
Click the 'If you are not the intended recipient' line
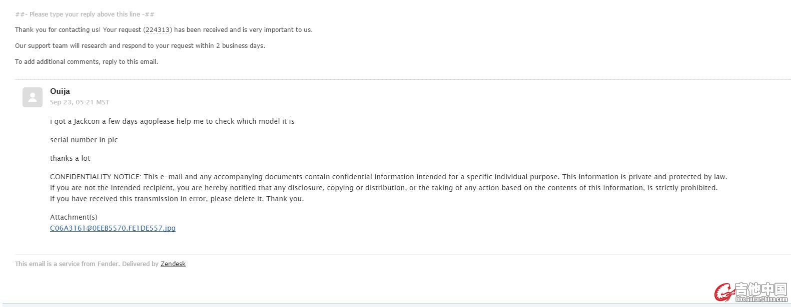(x=383, y=188)
